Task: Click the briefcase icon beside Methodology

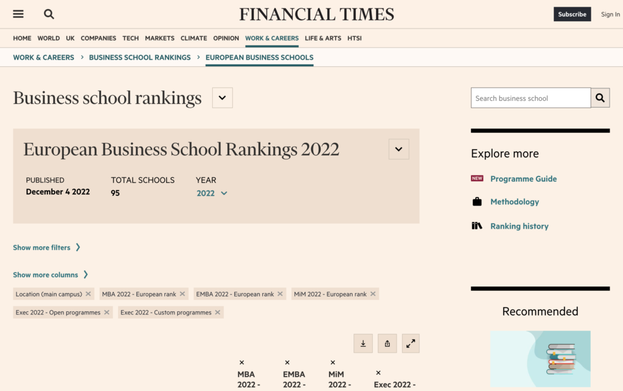Action: coord(477,202)
